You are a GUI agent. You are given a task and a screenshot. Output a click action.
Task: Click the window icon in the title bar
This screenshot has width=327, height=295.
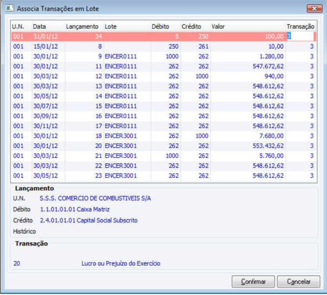[9, 8]
